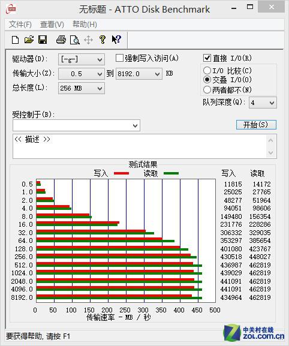
Task: Click the New document toolbar icon
Action: pyautogui.click(x=15, y=40)
